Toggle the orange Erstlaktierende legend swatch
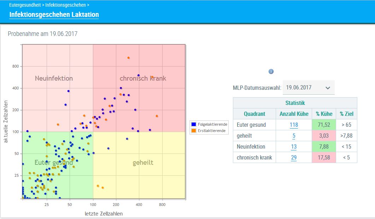The image size is (375, 219). pos(194,131)
